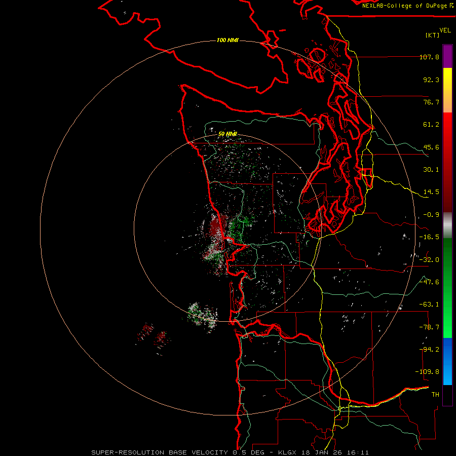Click the yellow segment of color bar
Screen dimensions: 456x456
pos(447,90)
